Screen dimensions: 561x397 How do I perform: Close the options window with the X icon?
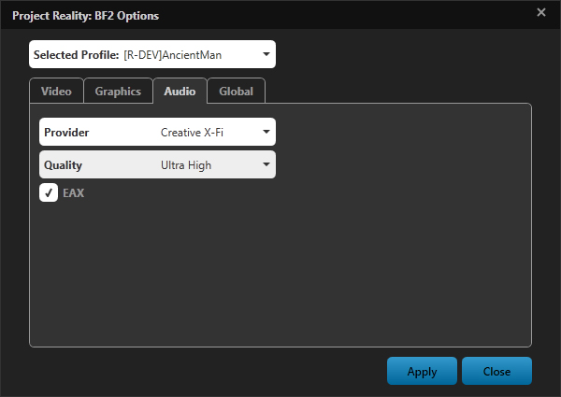pos(540,12)
